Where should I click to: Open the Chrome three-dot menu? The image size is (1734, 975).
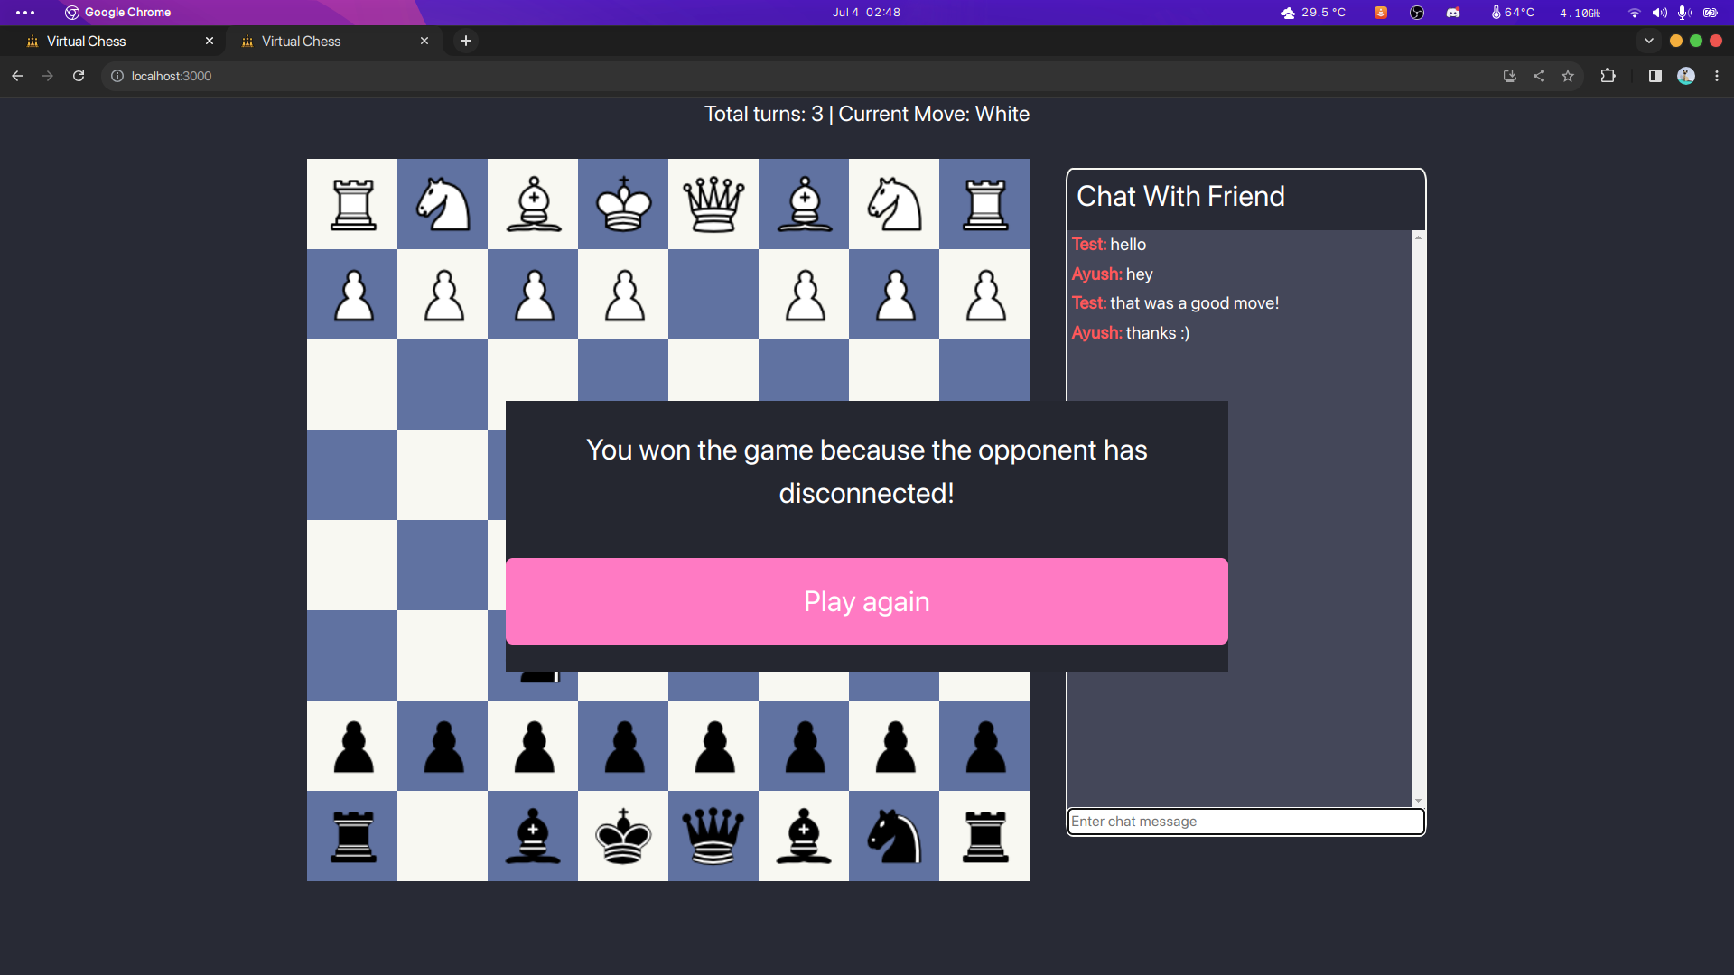(1716, 76)
